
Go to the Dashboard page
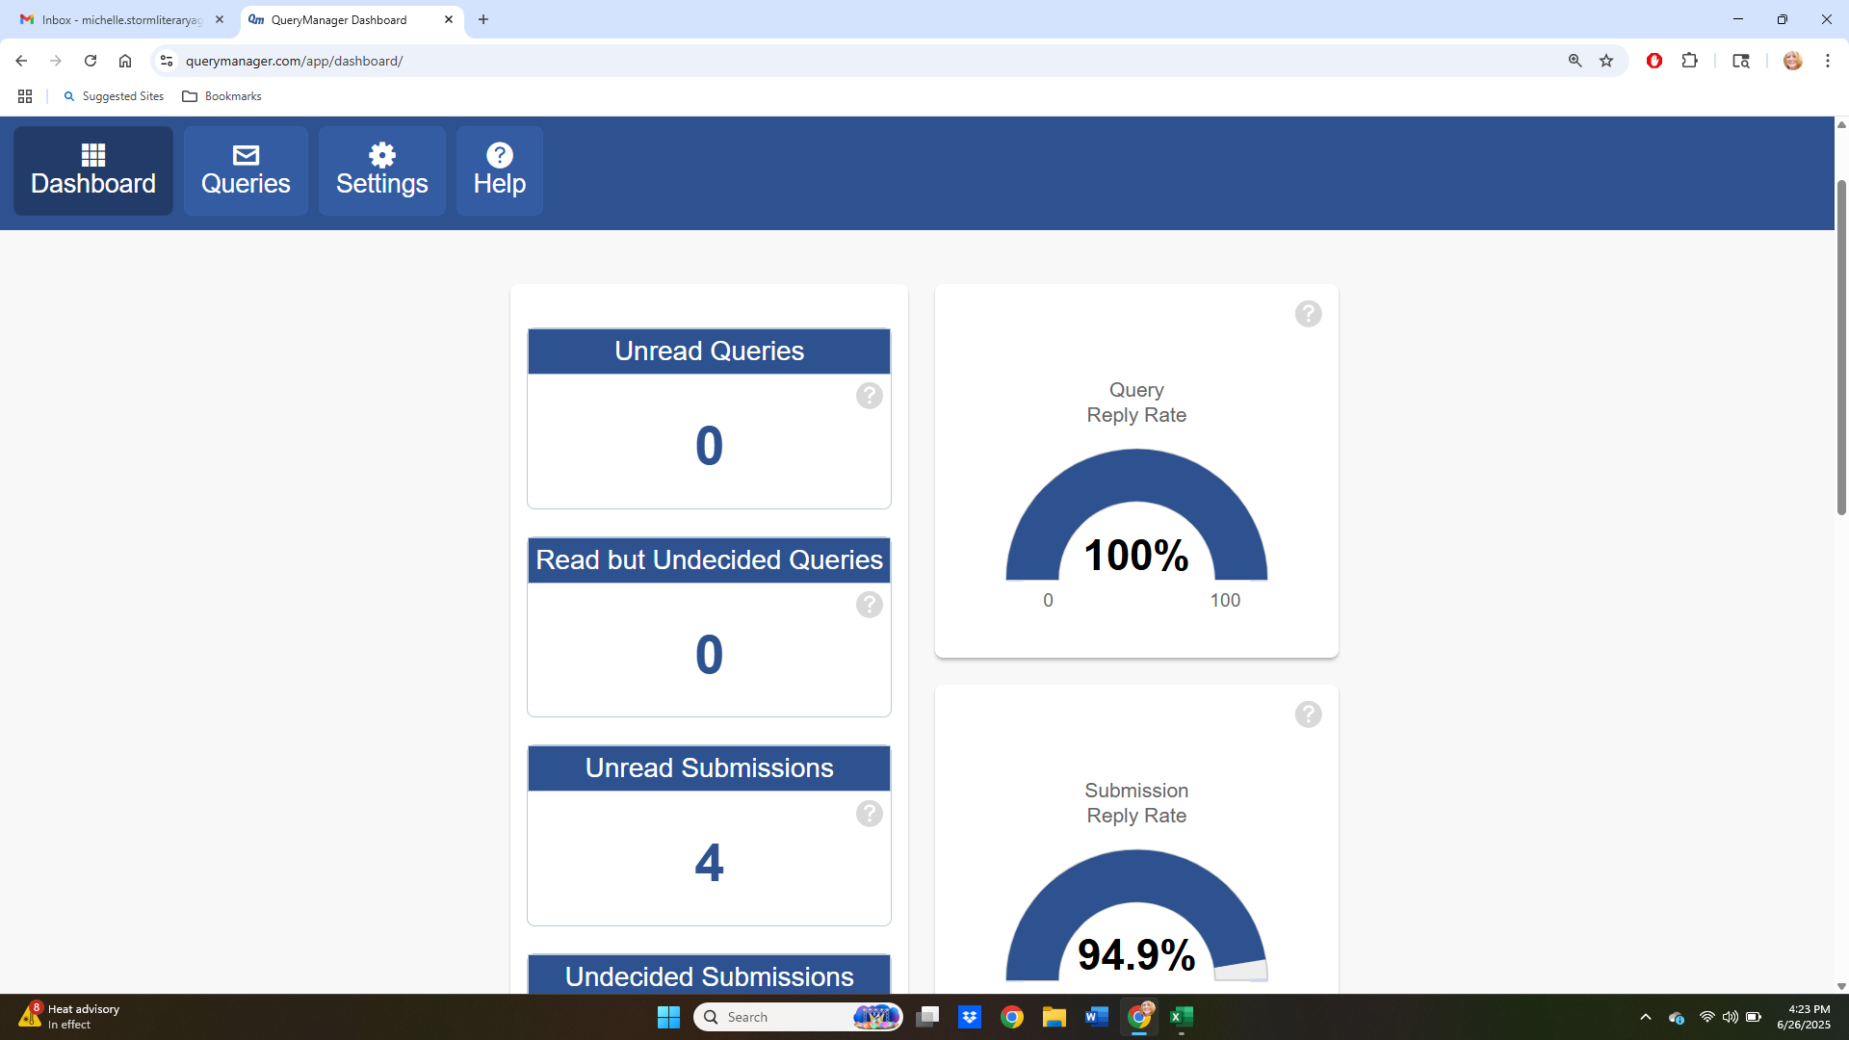click(93, 170)
